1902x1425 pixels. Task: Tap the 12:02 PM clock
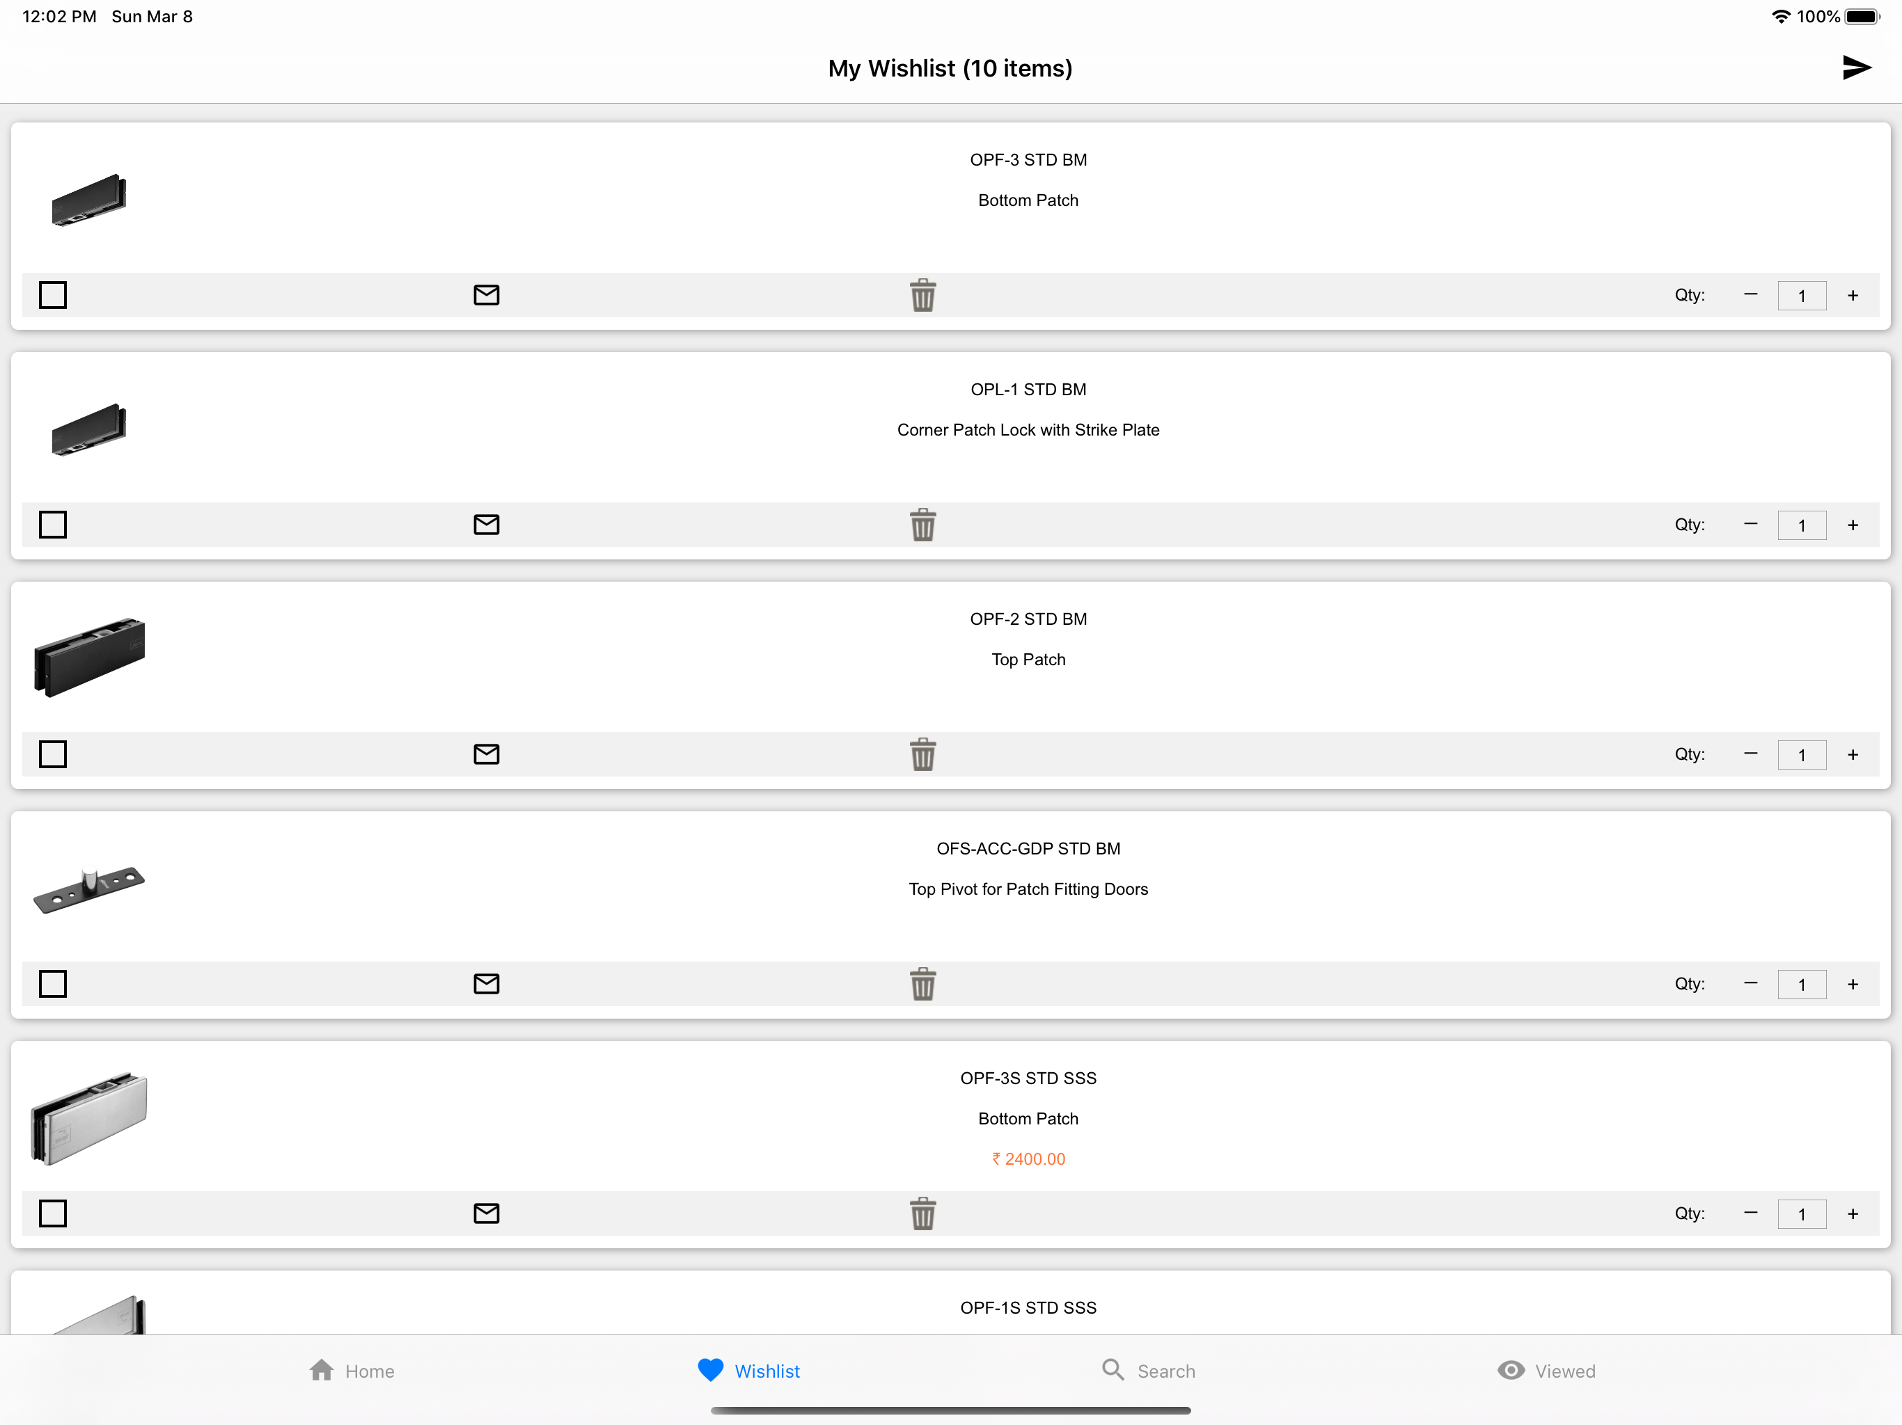pos(59,16)
